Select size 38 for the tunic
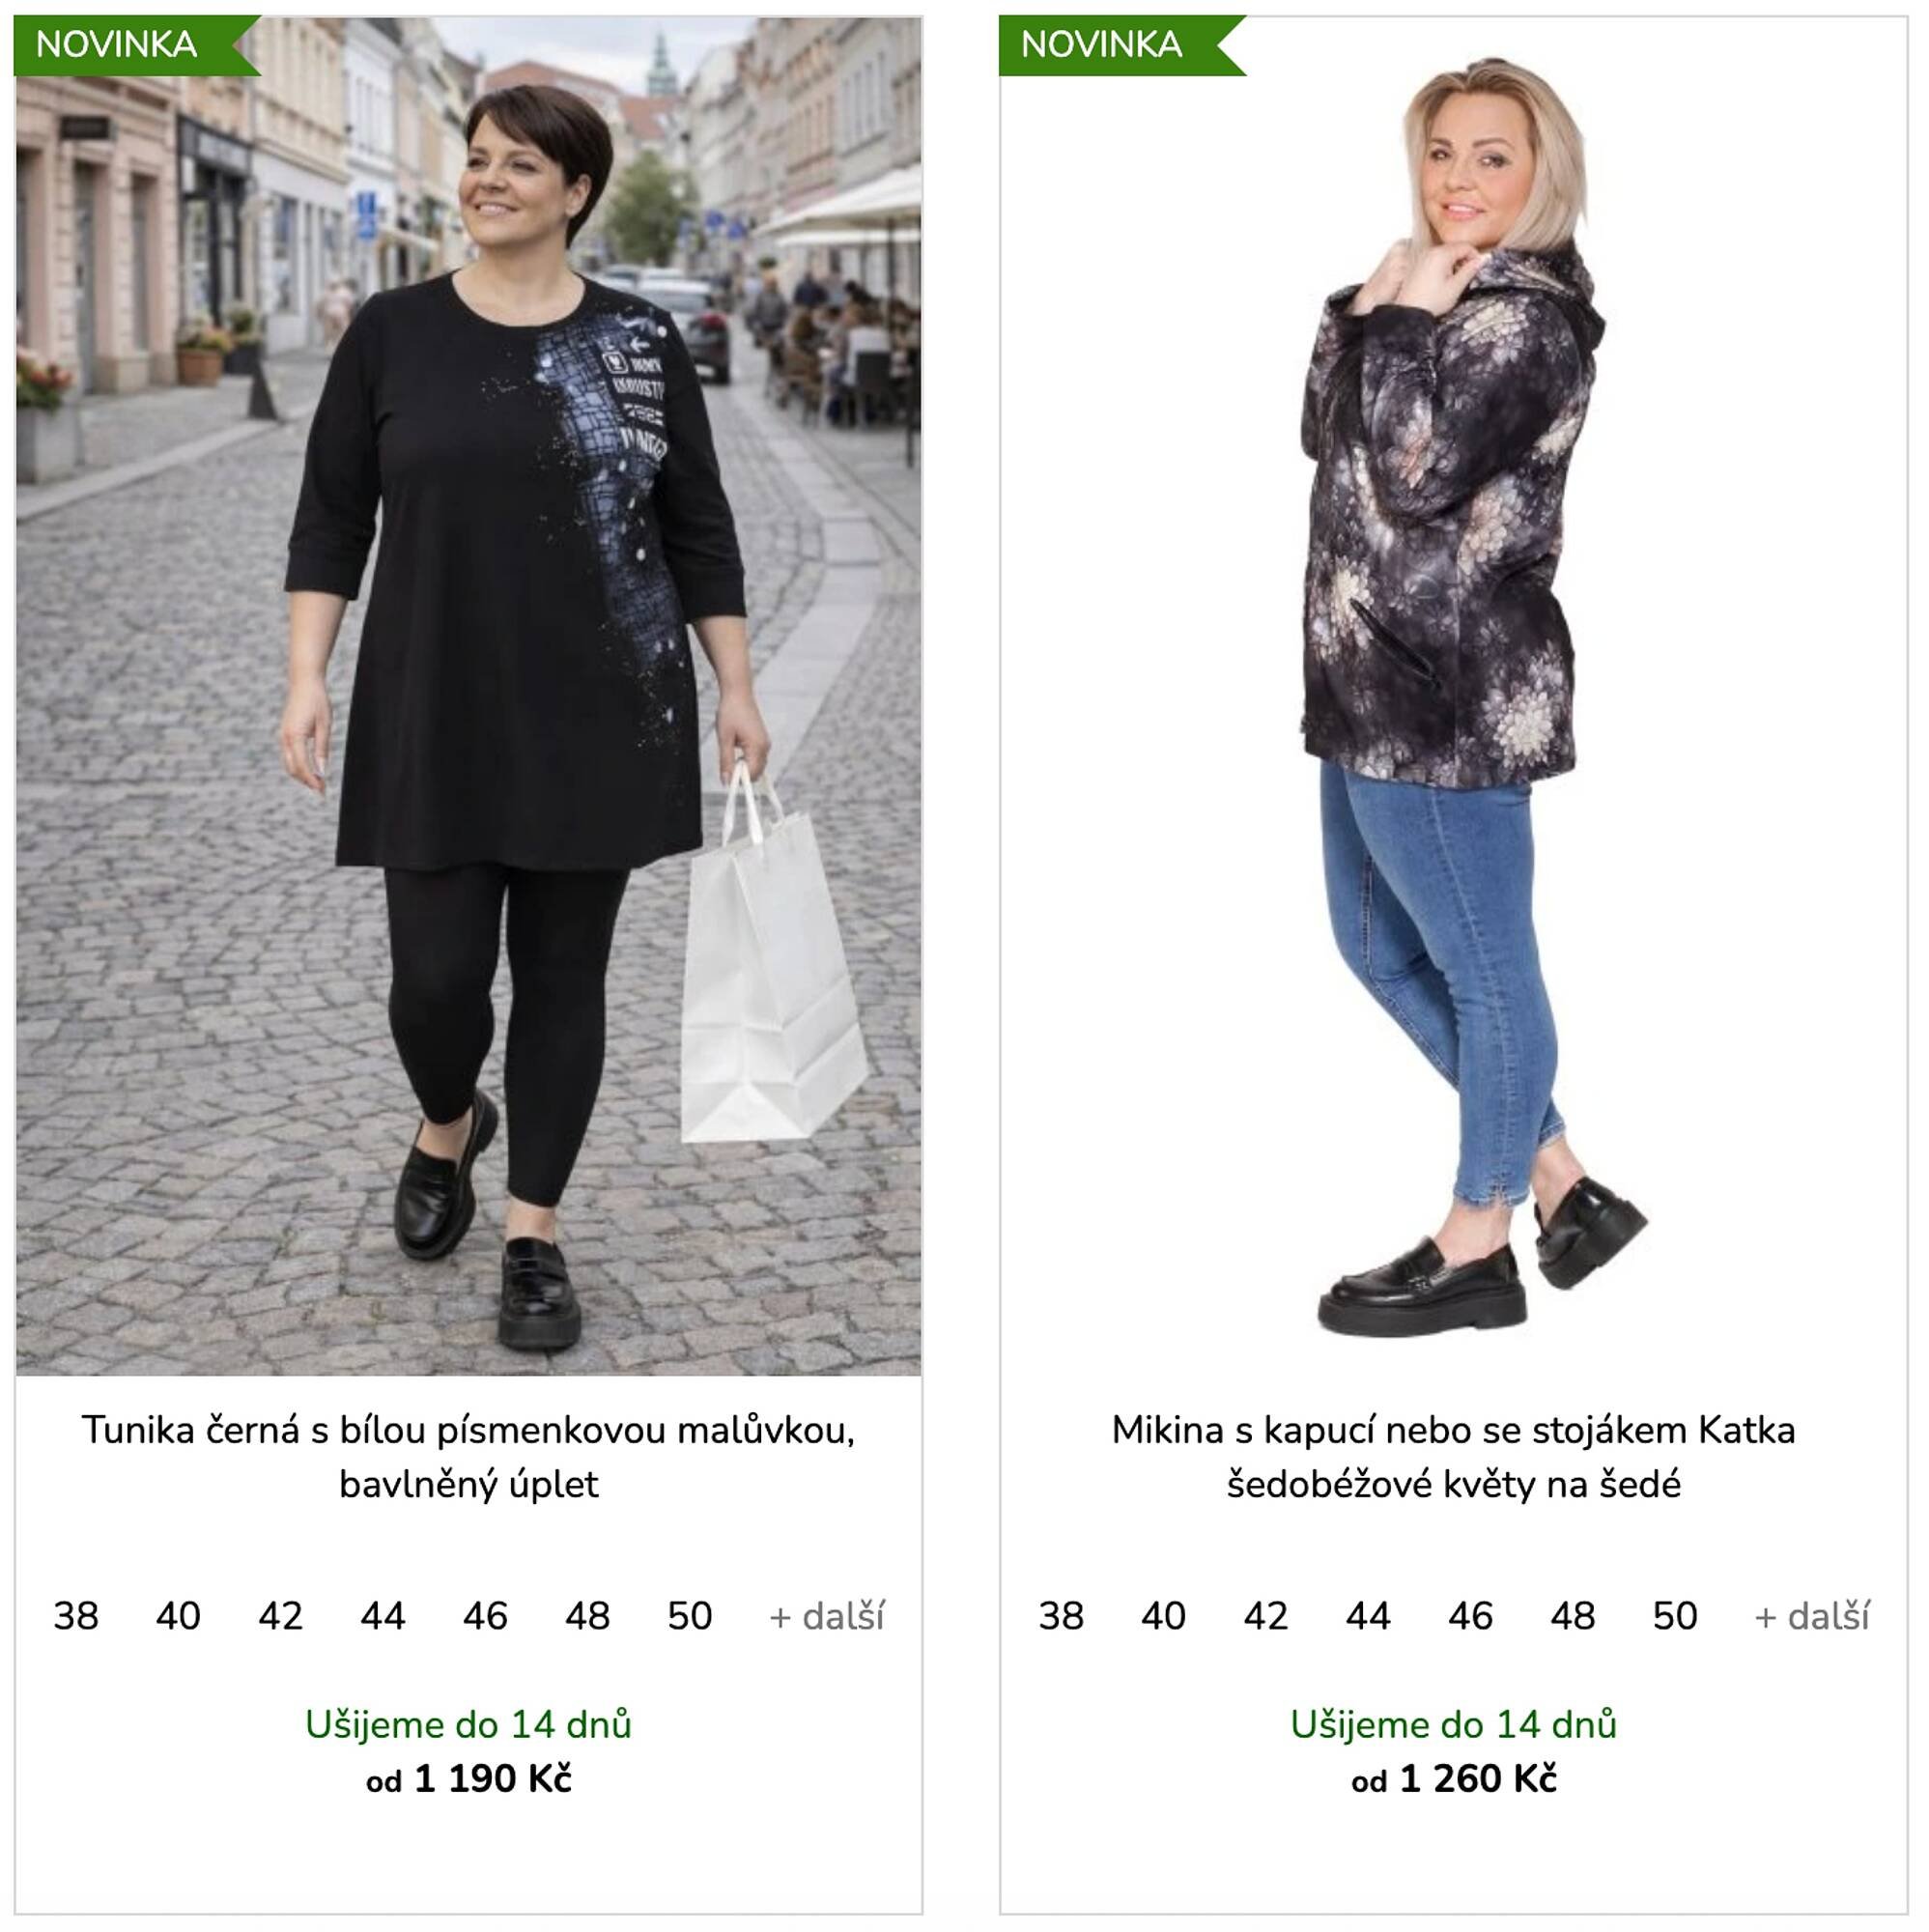This screenshot has height=1932, width=1929. [x=76, y=1616]
